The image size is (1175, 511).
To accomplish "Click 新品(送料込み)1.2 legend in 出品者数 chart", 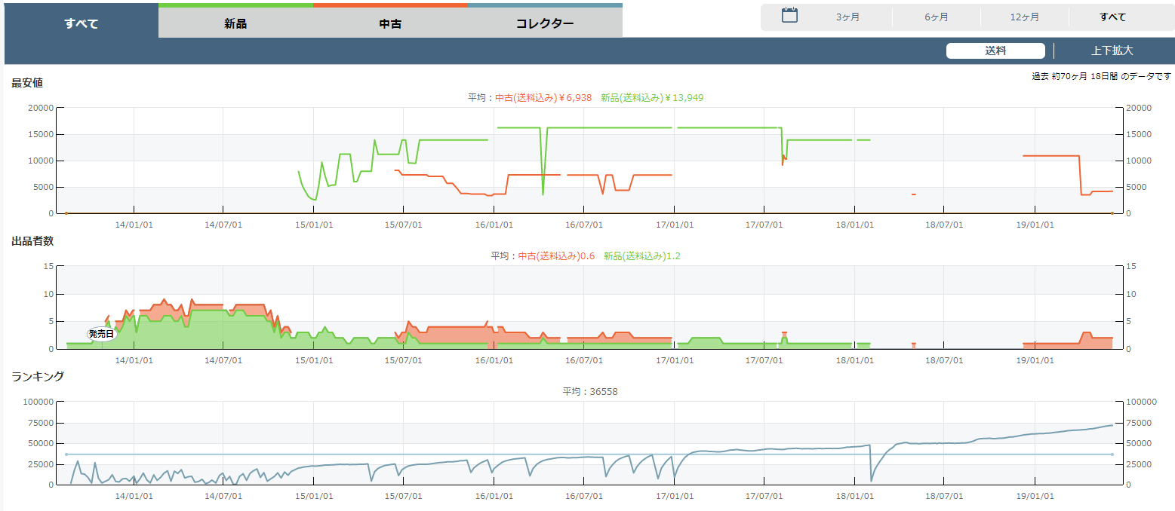I will pyautogui.click(x=641, y=255).
